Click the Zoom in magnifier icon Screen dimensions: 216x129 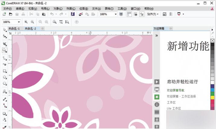click(x=26, y=22)
